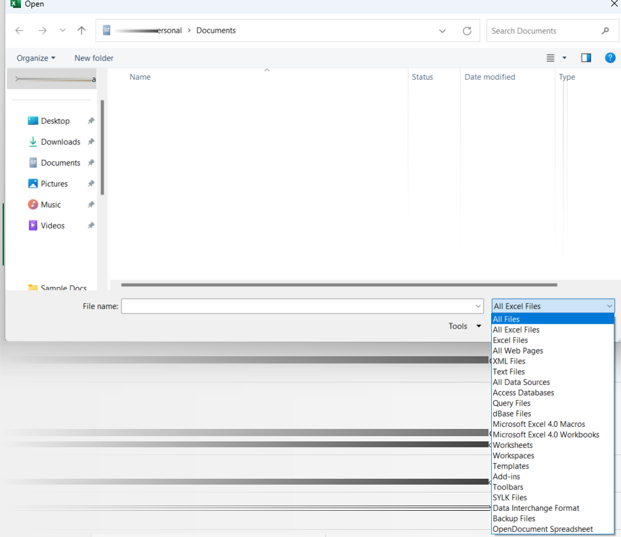Unpin Videos using its pin icon
Screen dimensions: 621x537
[x=91, y=225]
